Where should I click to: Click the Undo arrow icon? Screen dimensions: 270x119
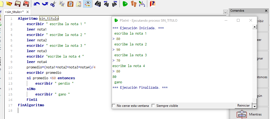pos(37,4)
